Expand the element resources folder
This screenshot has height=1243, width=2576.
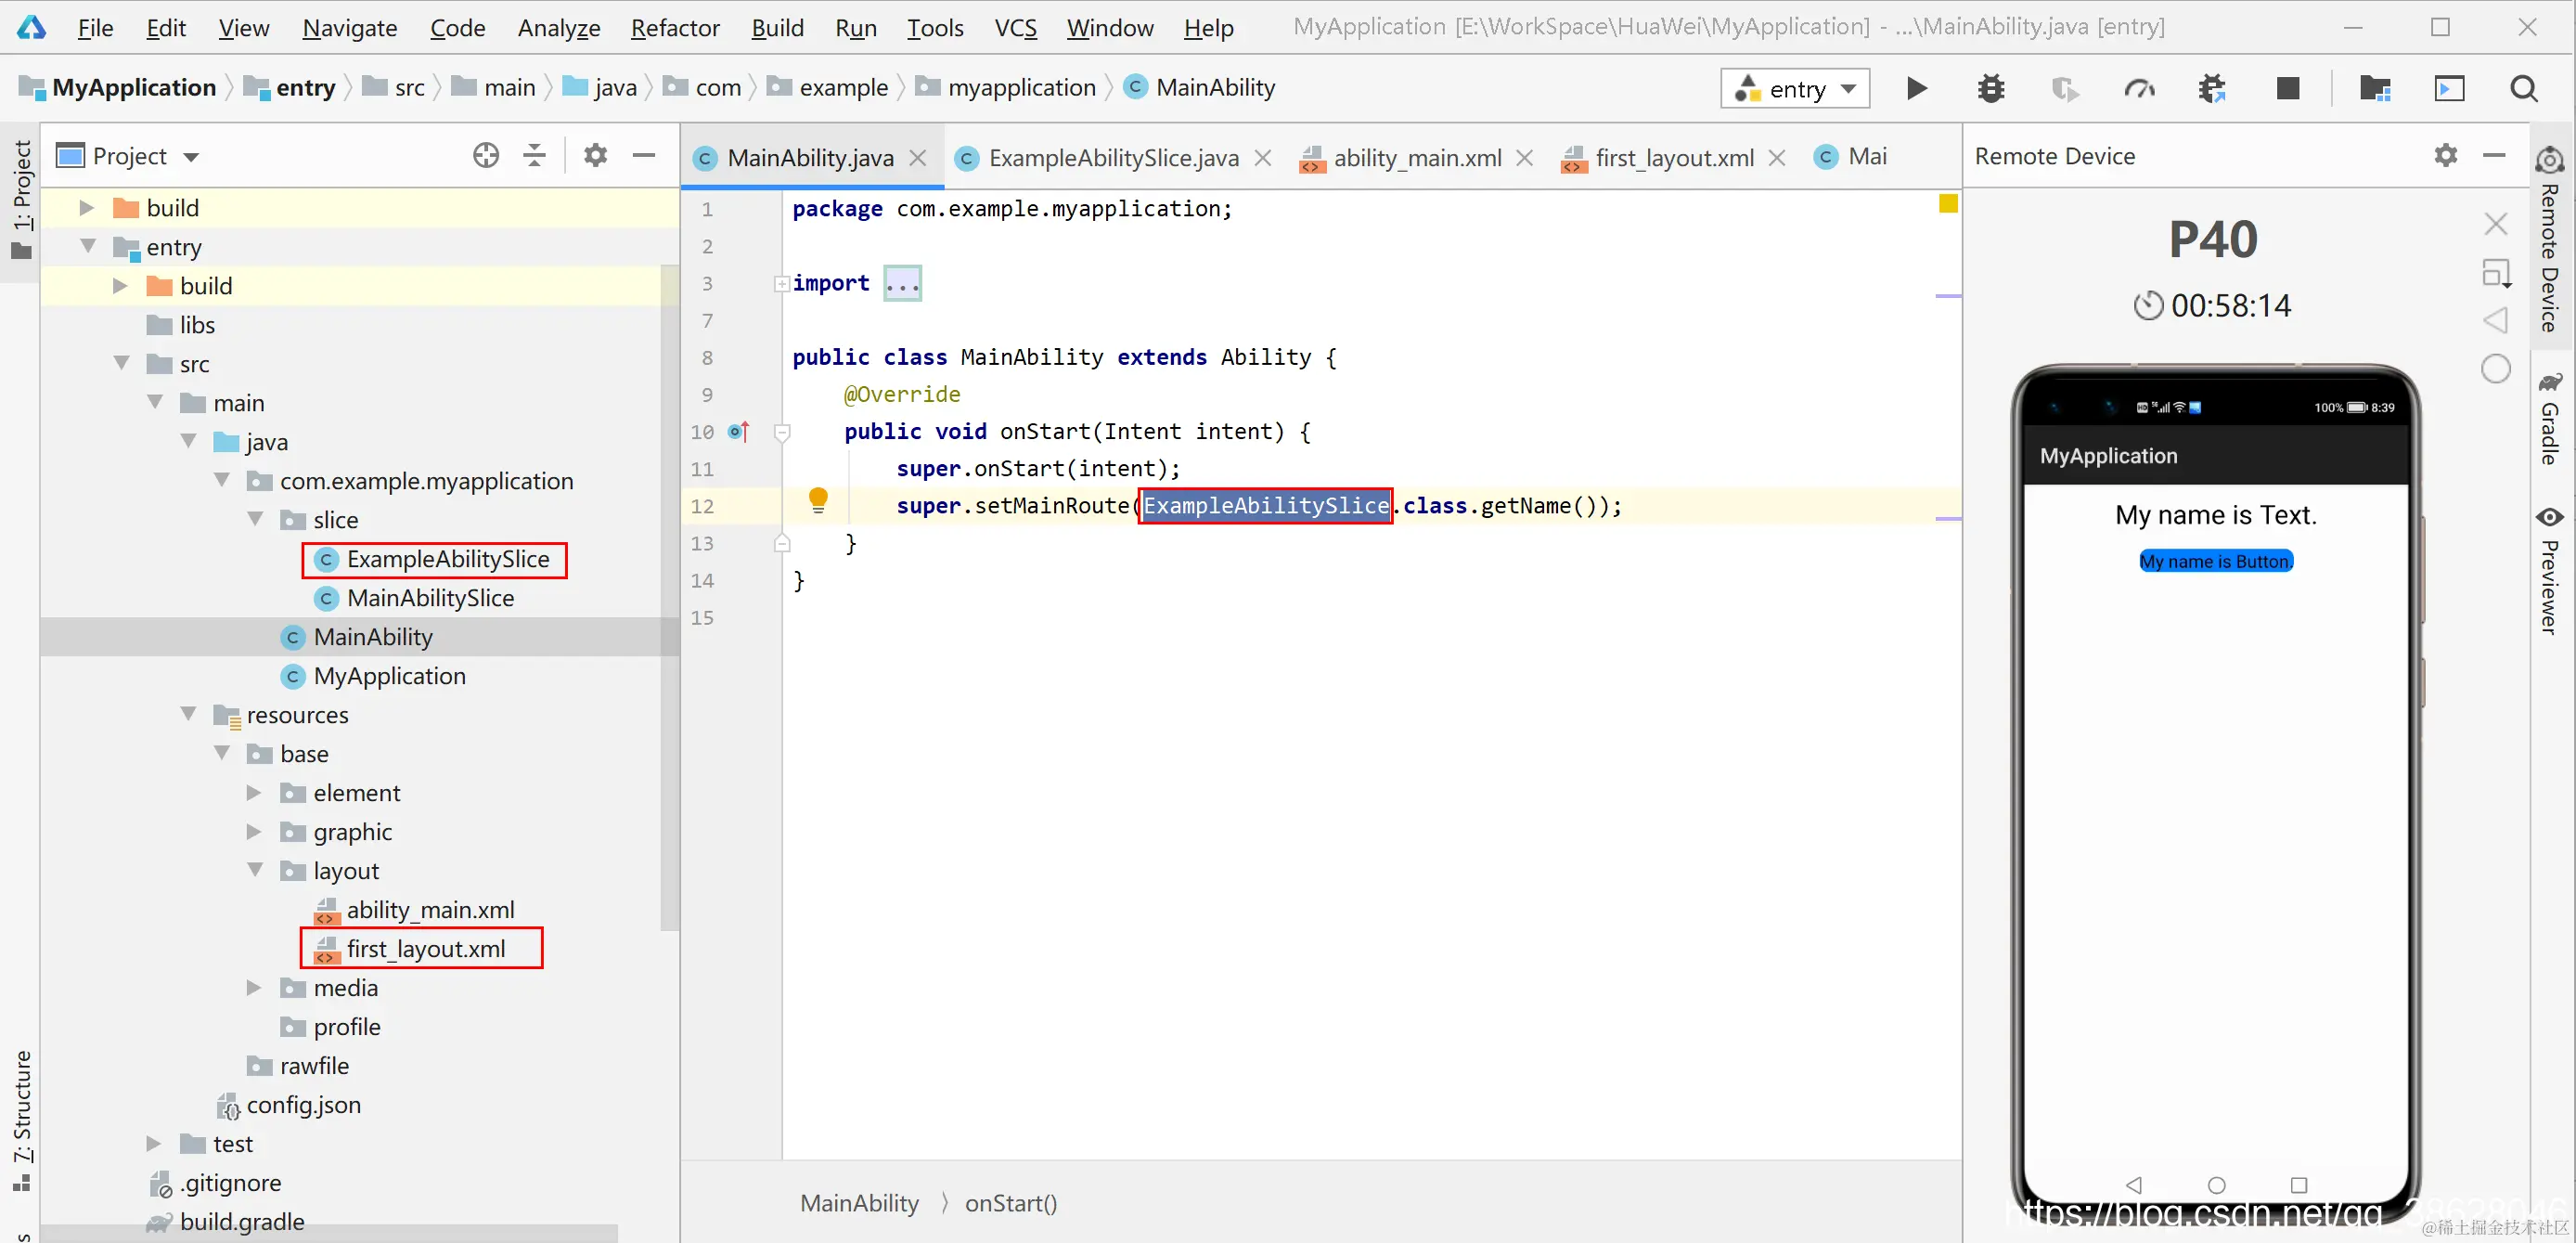coord(254,792)
